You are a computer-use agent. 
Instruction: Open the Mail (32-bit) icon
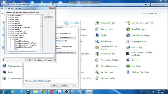tap(128, 48)
